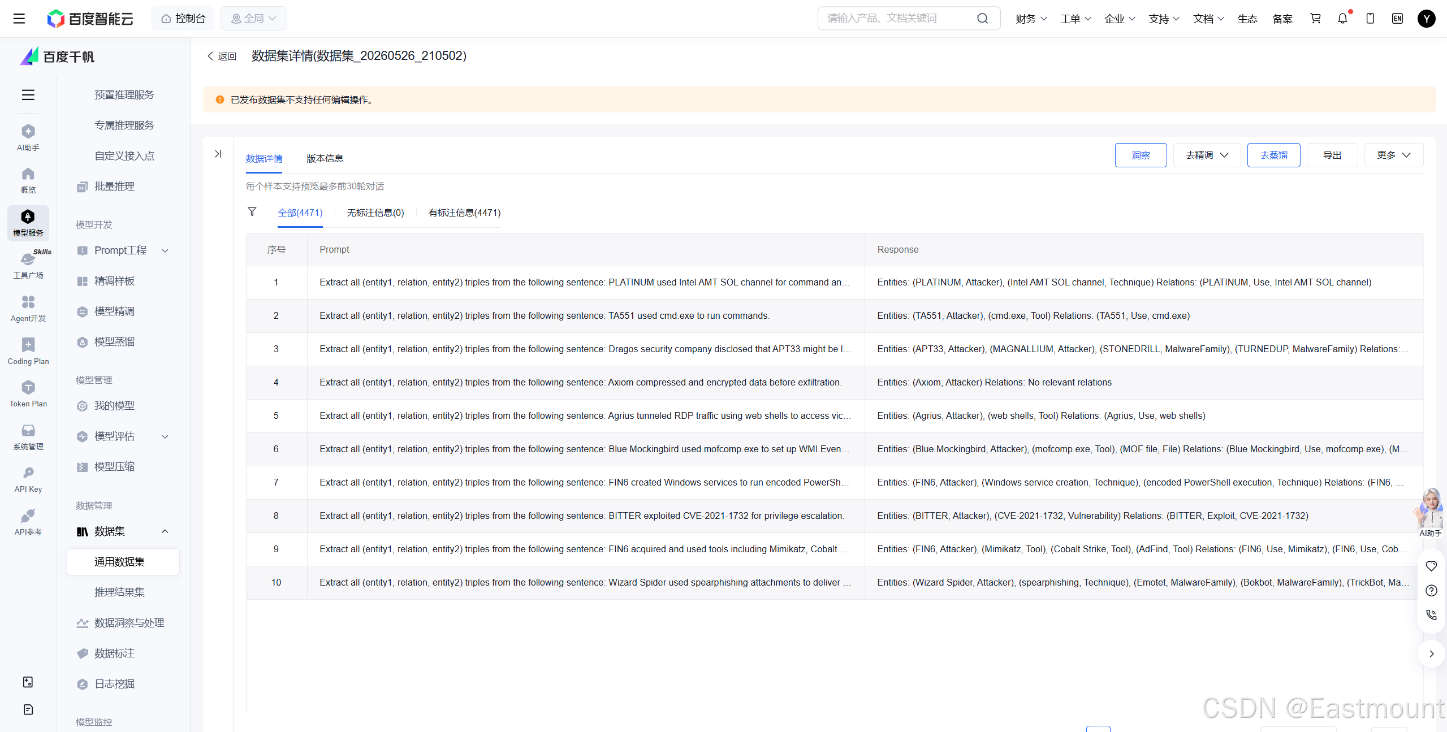Click the Baidu AI Cloud logo
The height and width of the screenshot is (732, 1447).
90,19
